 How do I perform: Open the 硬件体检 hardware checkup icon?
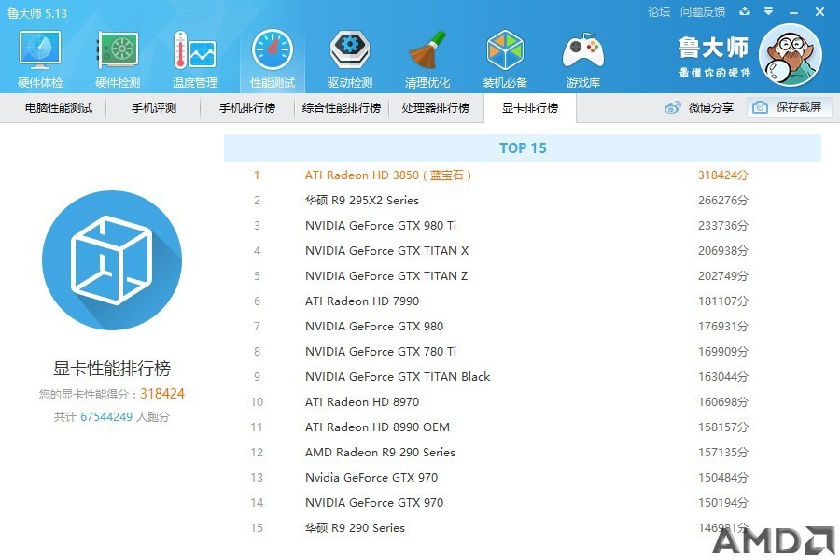39,51
